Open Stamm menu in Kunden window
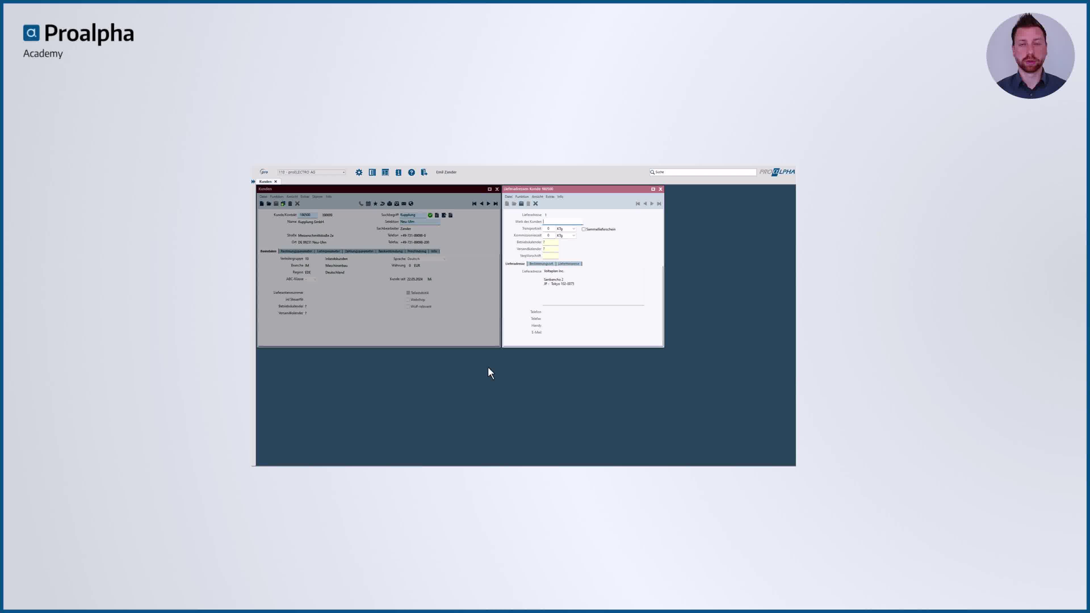Screen dimensions: 1090x613 point(317,196)
